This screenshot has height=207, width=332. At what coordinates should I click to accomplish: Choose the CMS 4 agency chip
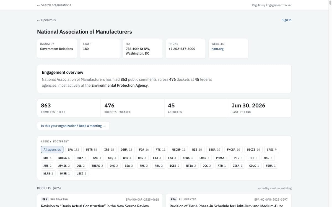[97, 158]
